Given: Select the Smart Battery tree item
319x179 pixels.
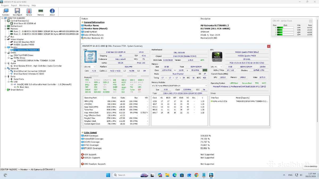Looking at the screenshot, I should coord(17,90).
